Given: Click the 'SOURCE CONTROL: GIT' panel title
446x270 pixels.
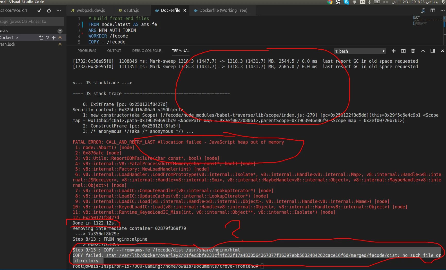Looking at the screenshot, I should (x=14, y=11).
